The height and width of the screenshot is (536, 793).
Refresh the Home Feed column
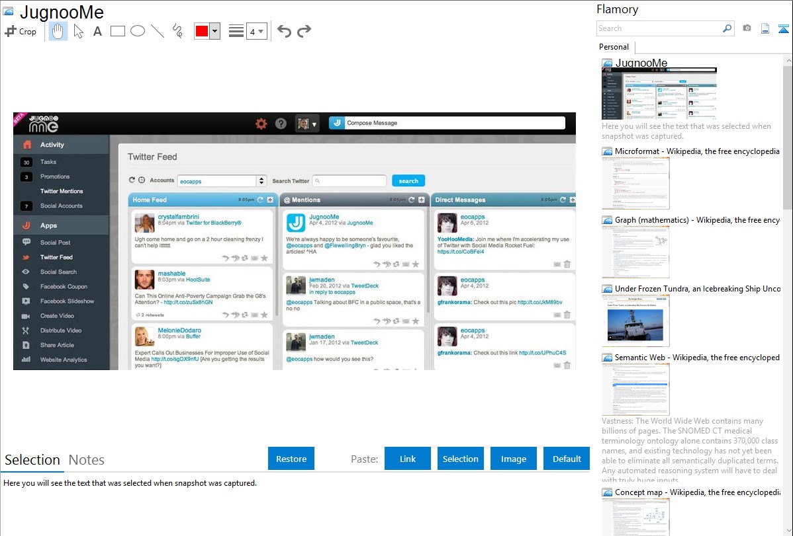click(x=260, y=200)
